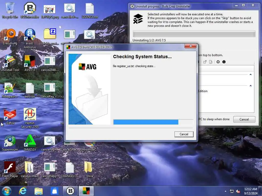The height and width of the screenshot is (196, 262).
Task: Cancel the AVG 7.5 setup dialog
Action: point(184,134)
